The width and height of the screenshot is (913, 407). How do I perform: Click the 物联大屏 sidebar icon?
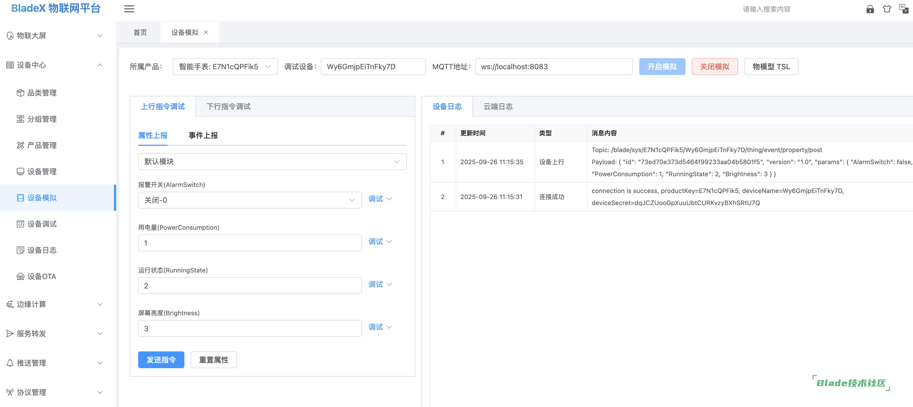(10, 36)
